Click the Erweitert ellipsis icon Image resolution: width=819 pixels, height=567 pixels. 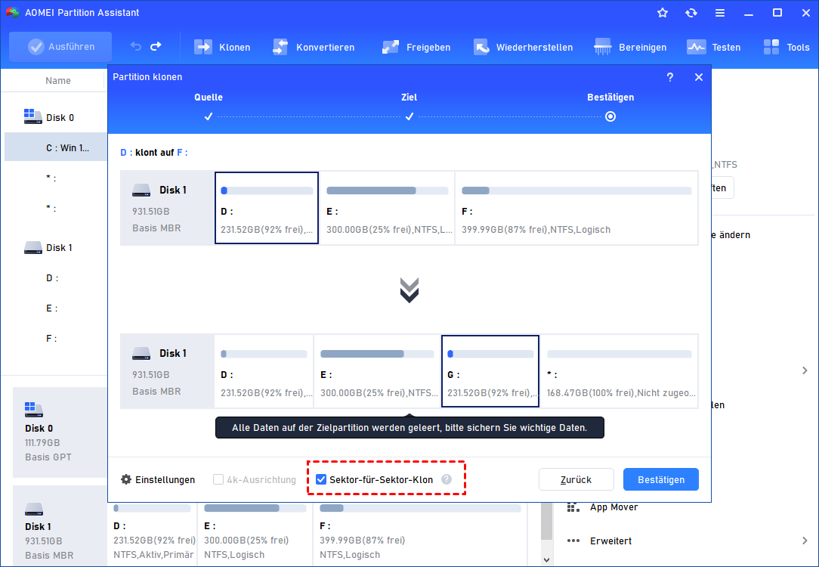573,541
